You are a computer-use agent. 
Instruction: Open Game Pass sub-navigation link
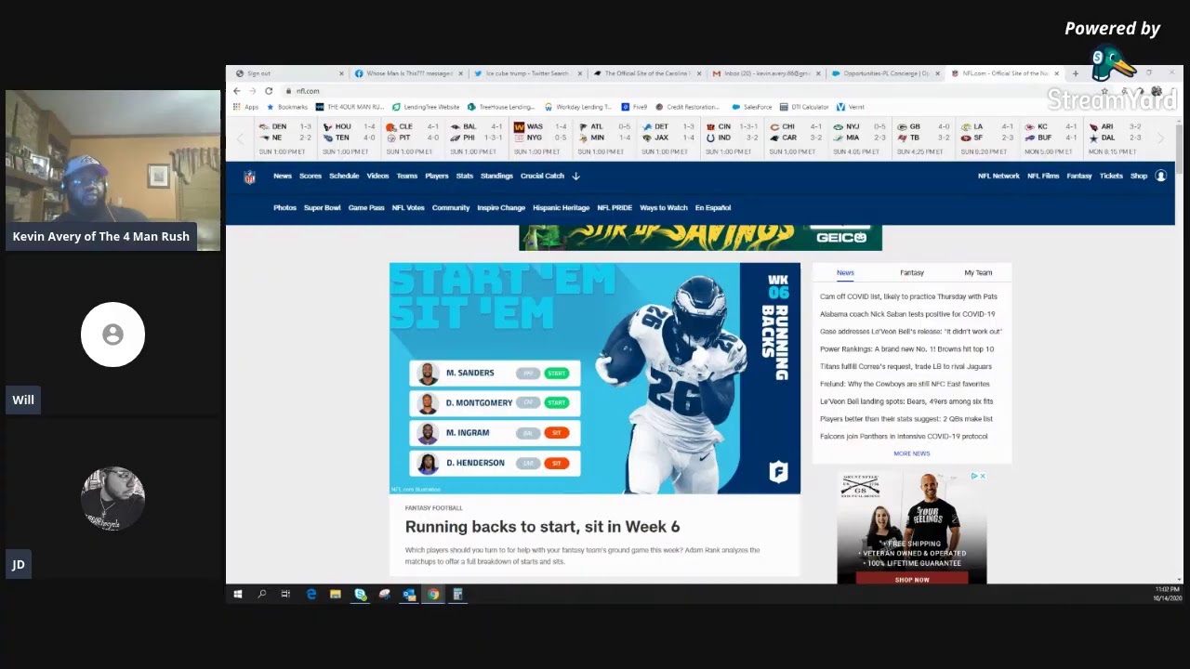coord(366,208)
